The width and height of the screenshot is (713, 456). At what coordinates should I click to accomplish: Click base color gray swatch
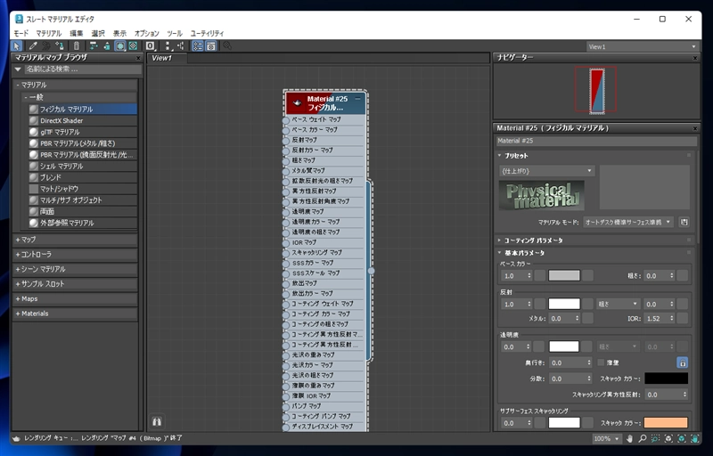564,275
